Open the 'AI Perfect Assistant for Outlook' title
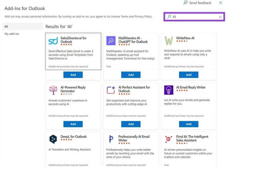 pyautogui.click(x=134, y=89)
